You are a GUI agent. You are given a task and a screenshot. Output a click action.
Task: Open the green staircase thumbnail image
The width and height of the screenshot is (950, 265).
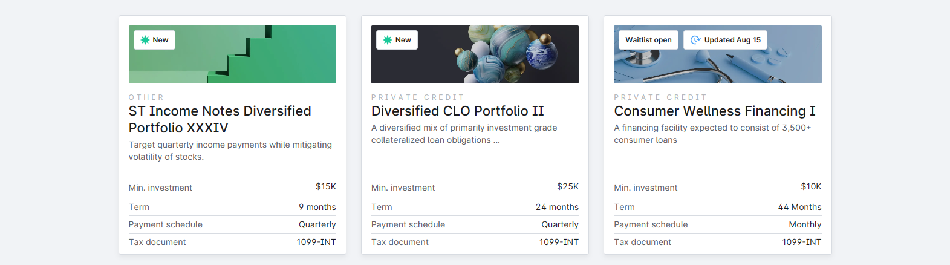232,54
